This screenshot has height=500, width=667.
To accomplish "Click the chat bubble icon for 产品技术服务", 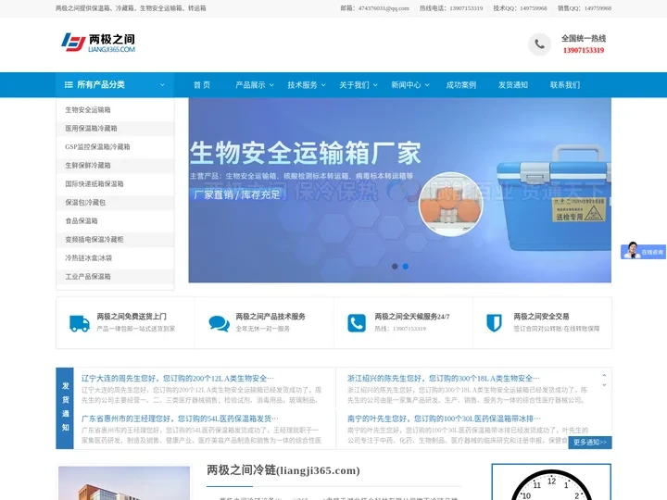I will (x=219, y=323).
